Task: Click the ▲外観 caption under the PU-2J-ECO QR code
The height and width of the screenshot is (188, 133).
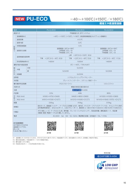Action: coord(49,133)
